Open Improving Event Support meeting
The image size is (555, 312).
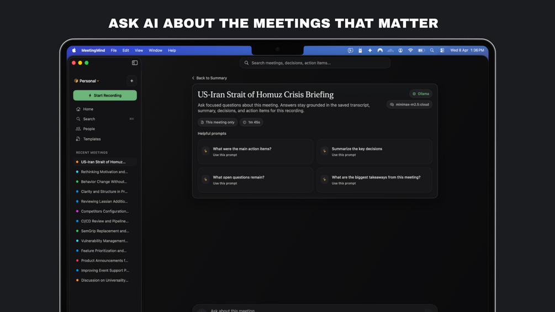point(105,271)
